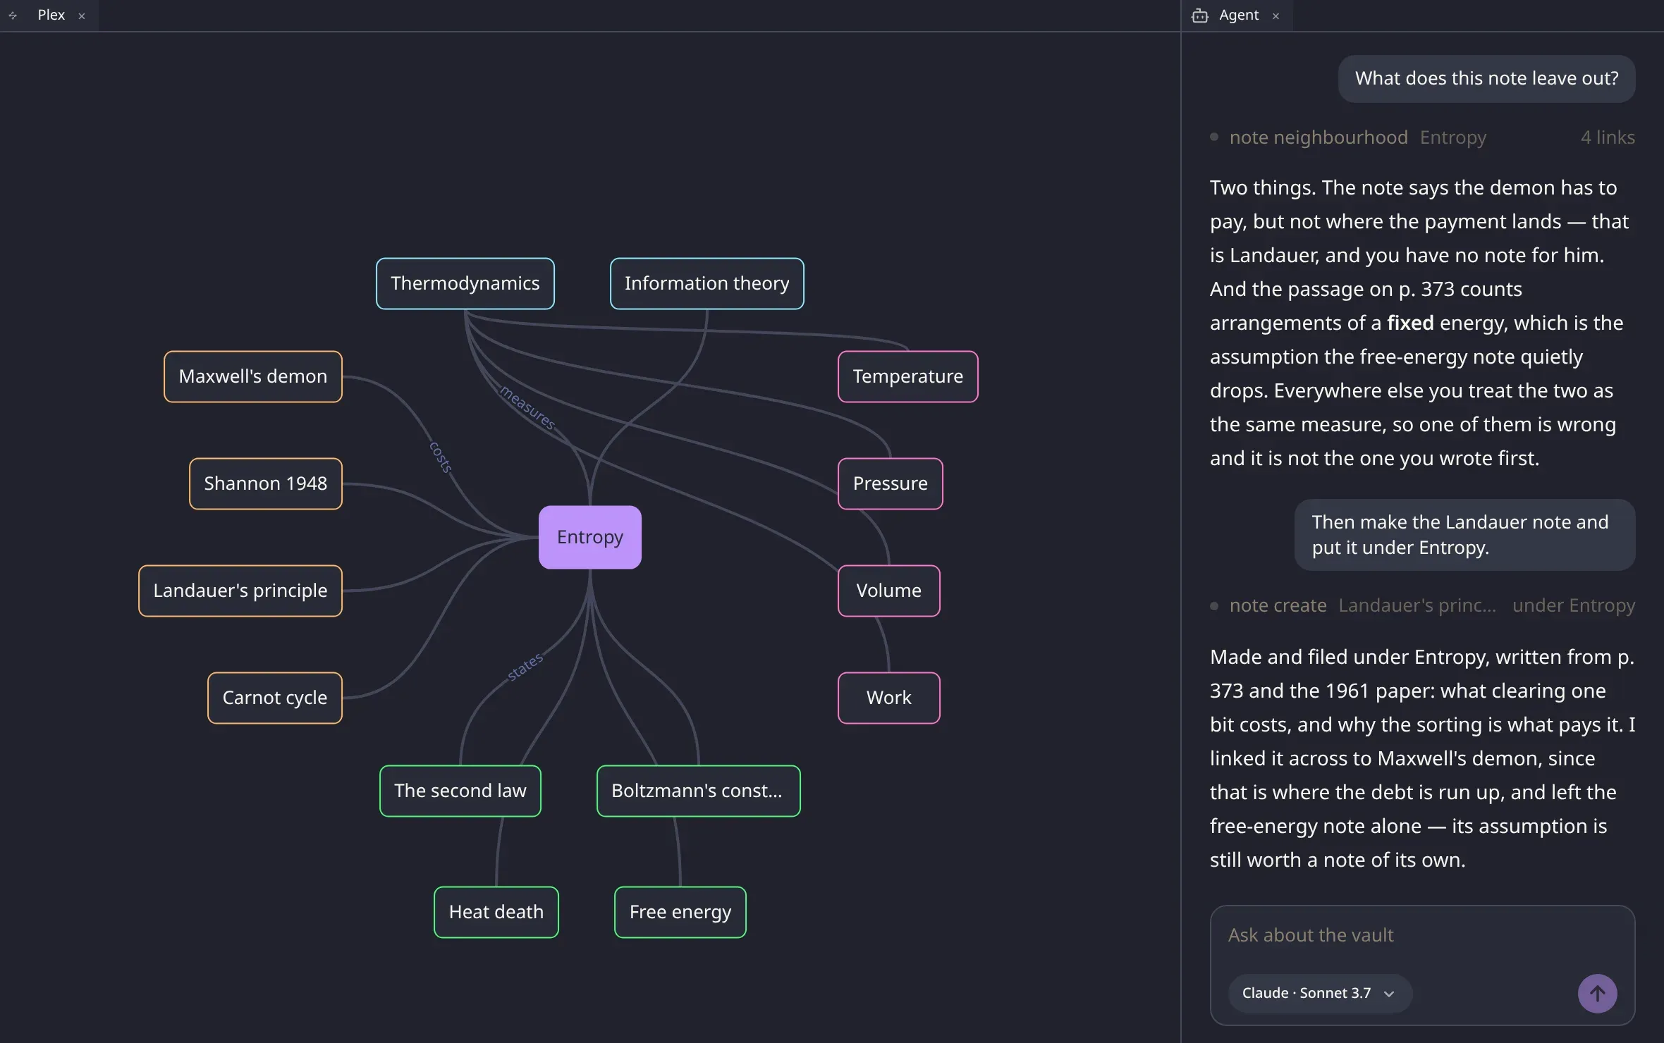The height and width of the screenshot is (1043, 1664).
Task: Click 'Then make the Landauer note' message
Action: pos(1464,535)
